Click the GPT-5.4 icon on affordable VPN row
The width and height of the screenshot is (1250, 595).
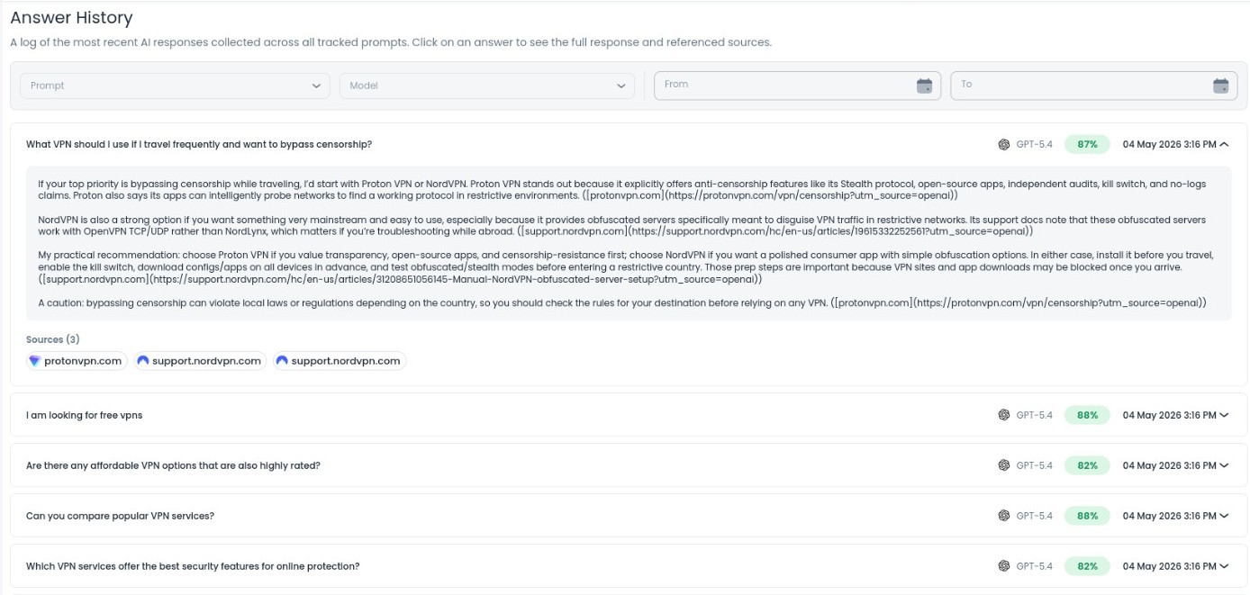pyautogui.click(x=1003, y=465)
